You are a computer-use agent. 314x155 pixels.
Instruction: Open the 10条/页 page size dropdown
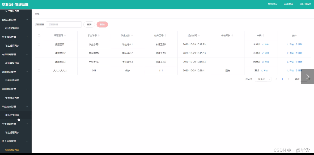pyautogui.click(x=263, y=79)
